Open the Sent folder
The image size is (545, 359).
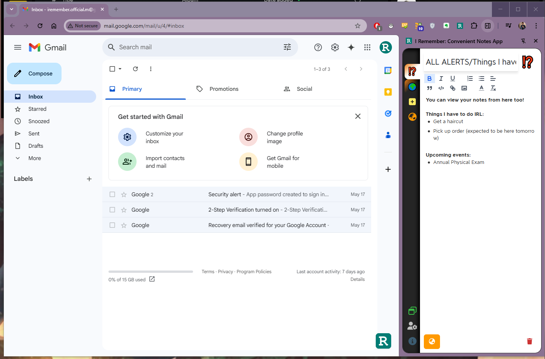point(34,134)
